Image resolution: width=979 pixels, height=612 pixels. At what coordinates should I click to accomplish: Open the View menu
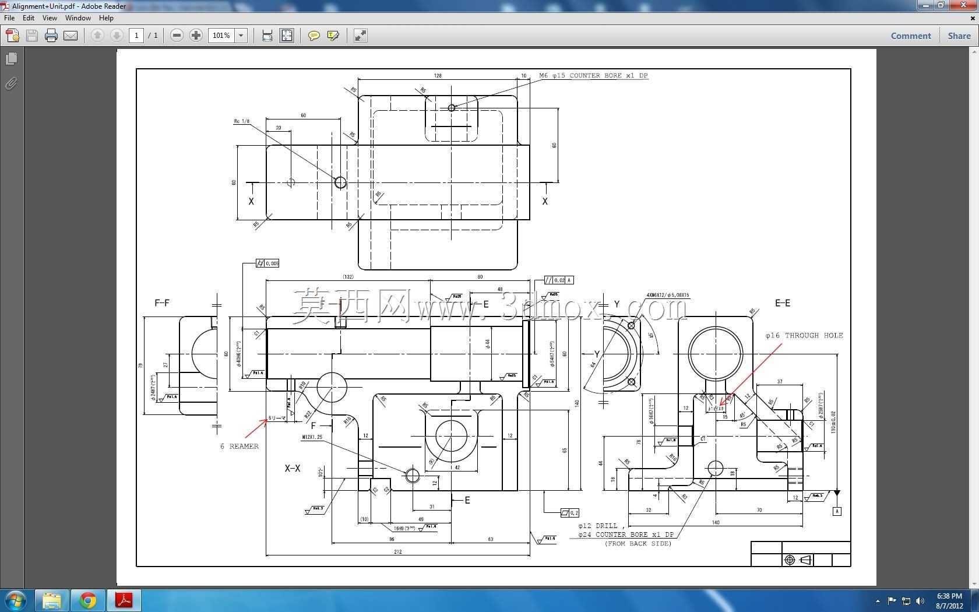pyautogui.click(x=50, y=18)
